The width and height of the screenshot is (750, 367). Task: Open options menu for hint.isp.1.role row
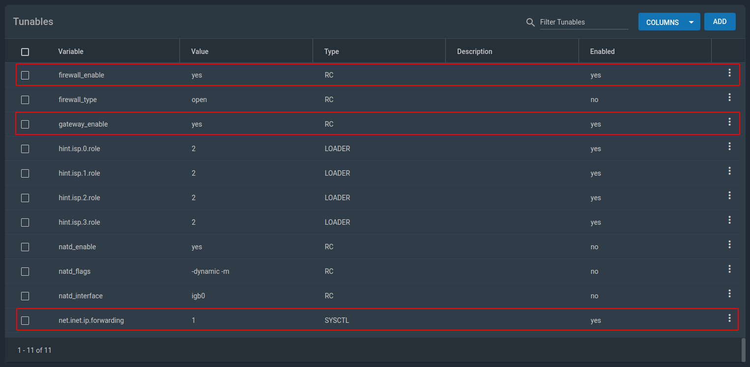point(729,171)
